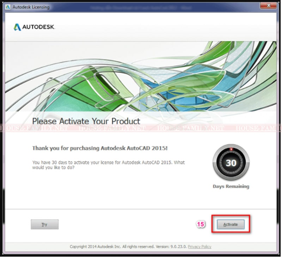The height and width of the screenshot is (258, 282).
Task: Click the Please Activate Your Product heading
Action: point(86,121)
